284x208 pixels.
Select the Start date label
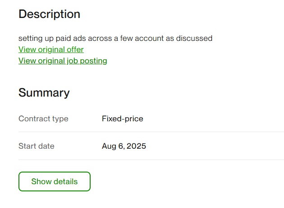point(36,146)
